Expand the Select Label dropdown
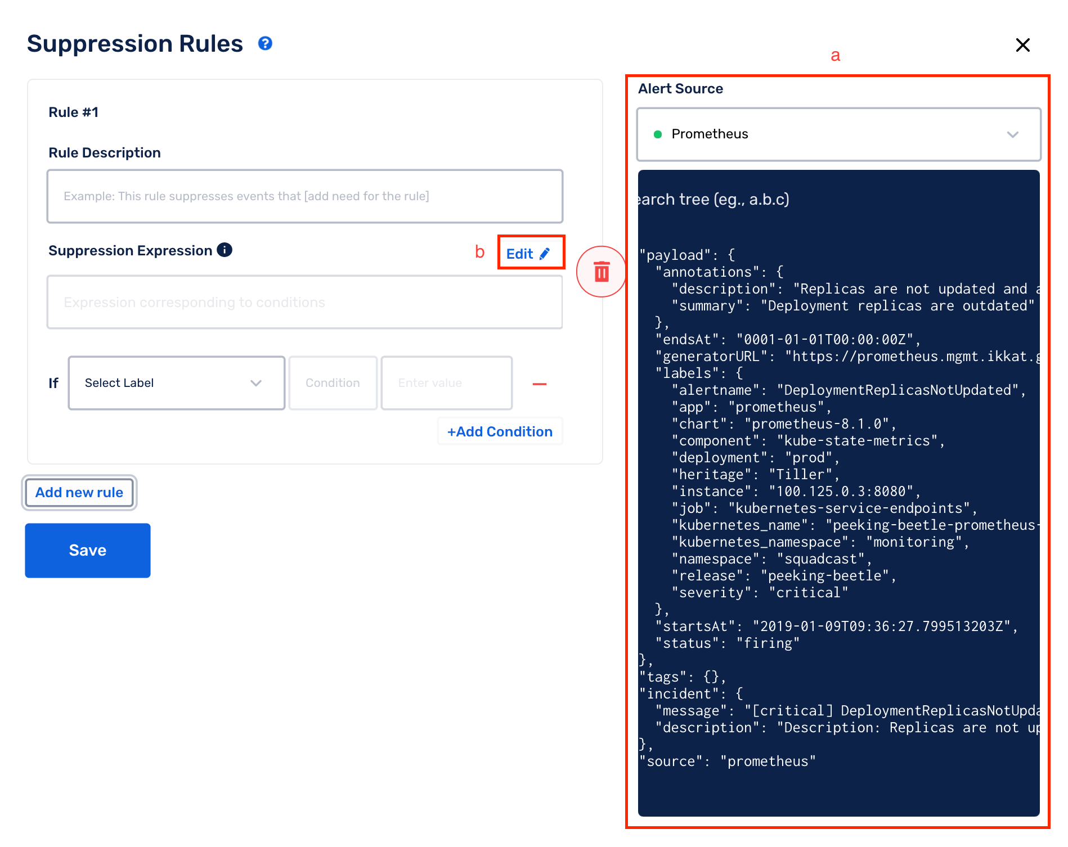This screenshot has height=847, width=1068. pyautogui.click(x=177, y=383)
